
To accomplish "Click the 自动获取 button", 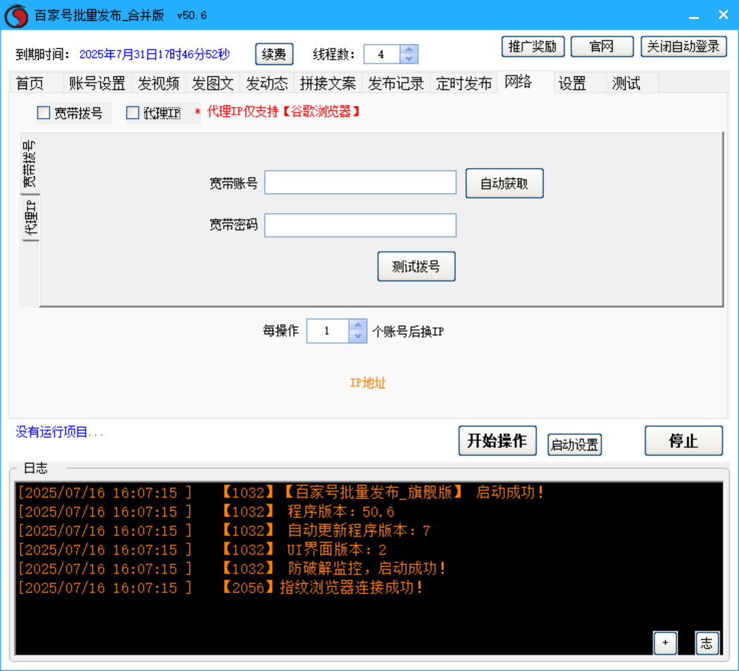I will 504,184.
